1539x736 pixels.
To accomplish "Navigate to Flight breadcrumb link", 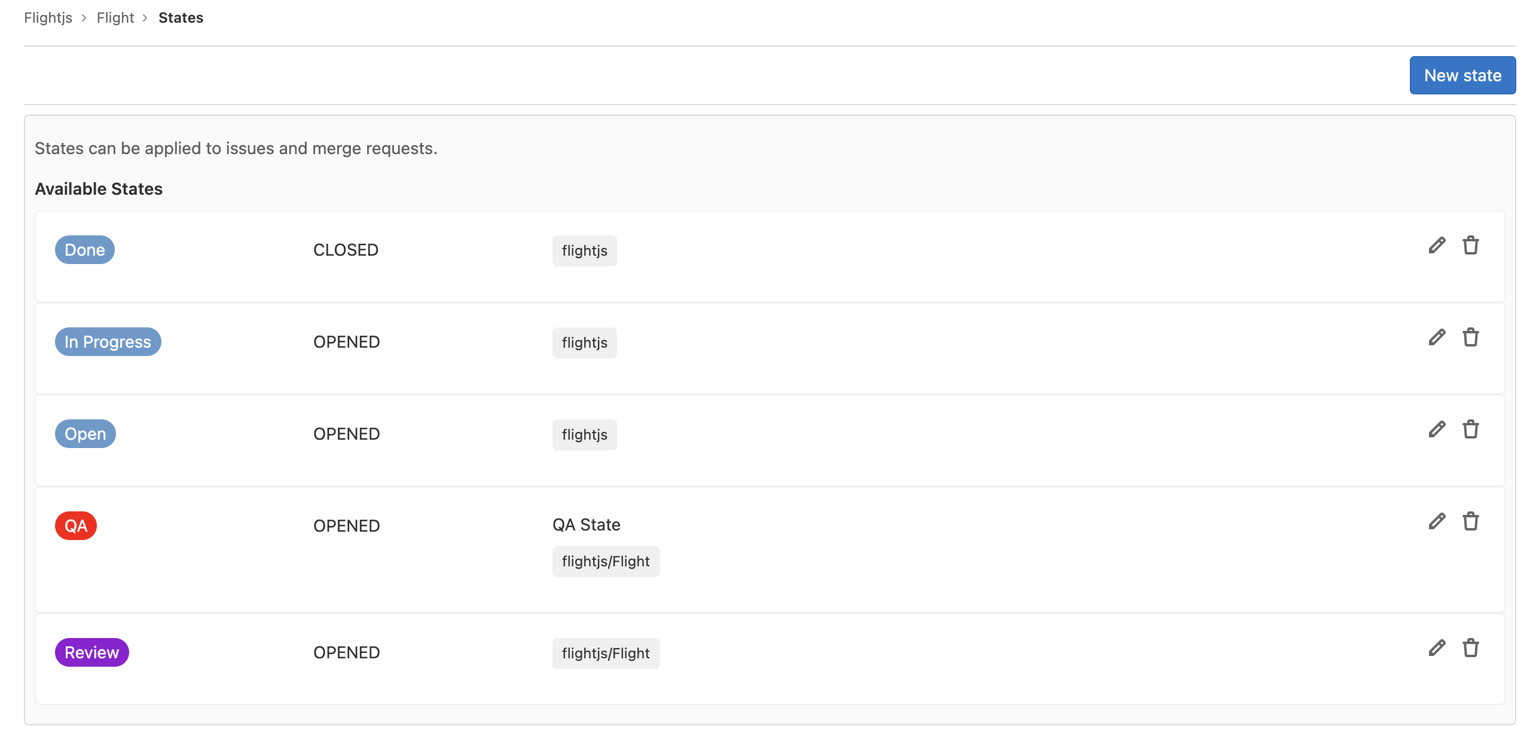I will point(115,18).
